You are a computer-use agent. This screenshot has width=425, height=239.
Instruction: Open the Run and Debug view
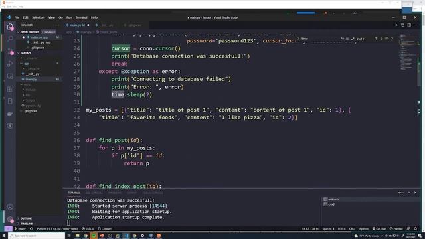tap(10, 64)
